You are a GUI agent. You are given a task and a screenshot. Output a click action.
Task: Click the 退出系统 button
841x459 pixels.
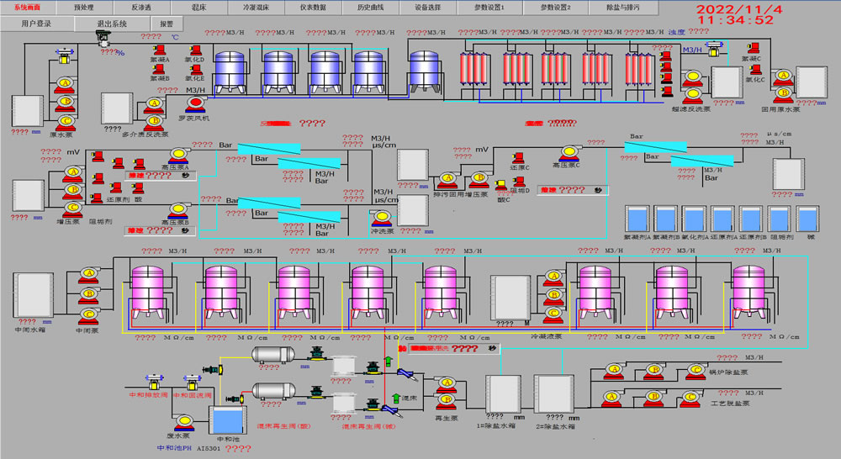112,24
